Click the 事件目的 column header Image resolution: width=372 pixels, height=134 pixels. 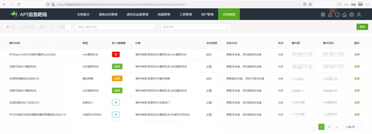coord(328,43)
